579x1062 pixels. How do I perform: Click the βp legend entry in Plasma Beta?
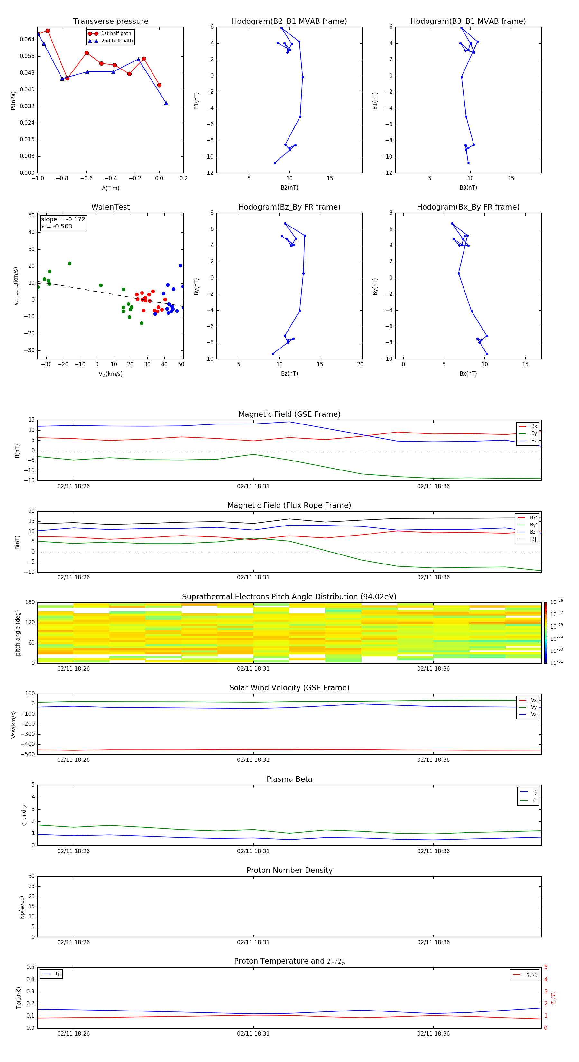point(528,792)
